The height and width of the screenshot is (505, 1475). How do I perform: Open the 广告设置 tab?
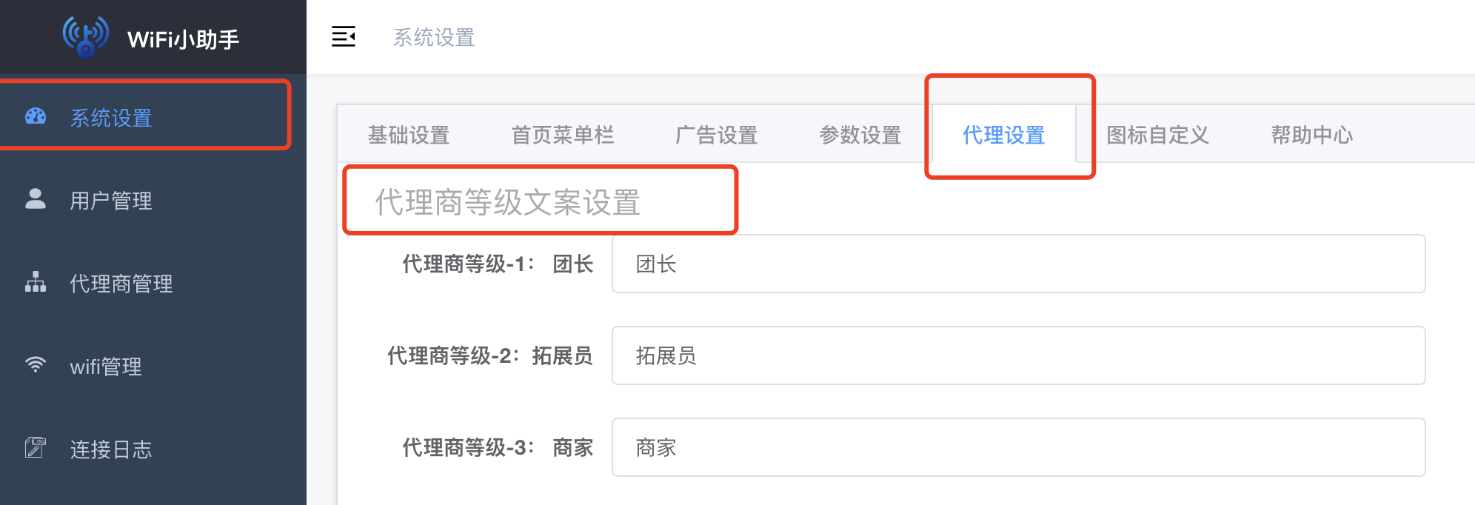pyautogui.click(x=717, y=135)
